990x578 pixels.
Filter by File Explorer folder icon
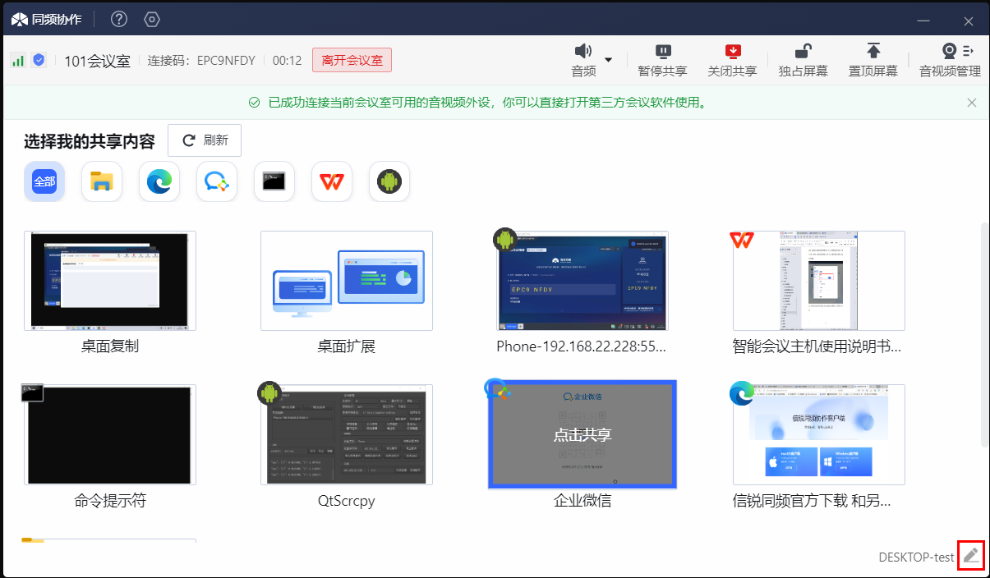point(102,181)
